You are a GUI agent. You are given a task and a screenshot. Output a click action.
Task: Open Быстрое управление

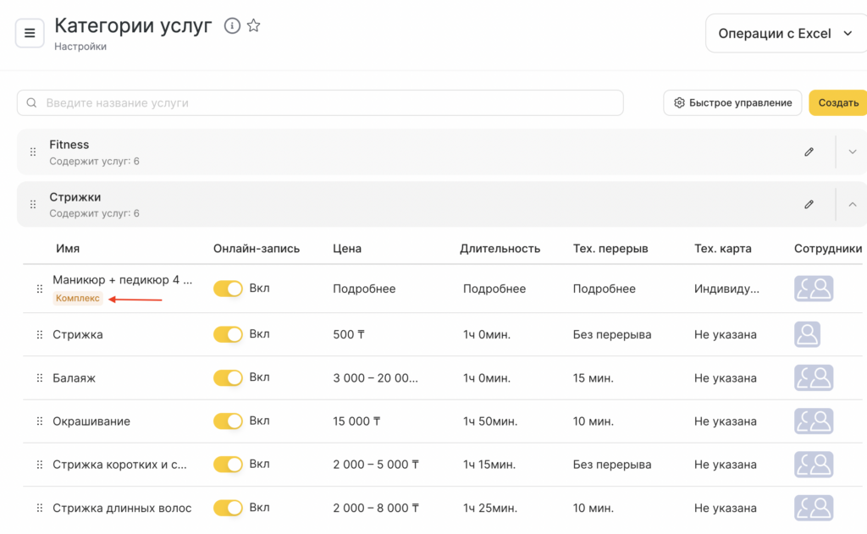tap(732, 103)
